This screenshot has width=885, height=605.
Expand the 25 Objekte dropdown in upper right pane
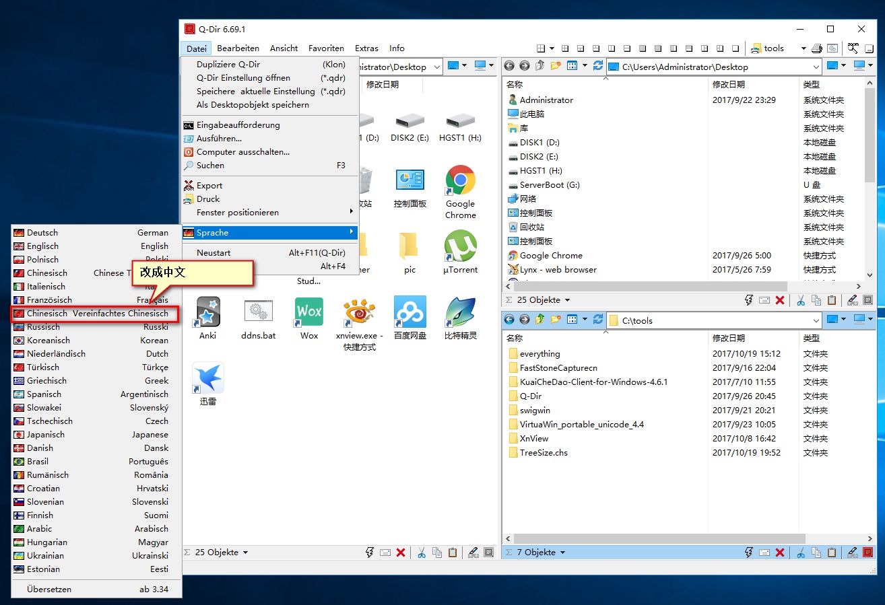click(x=567, y=300)
